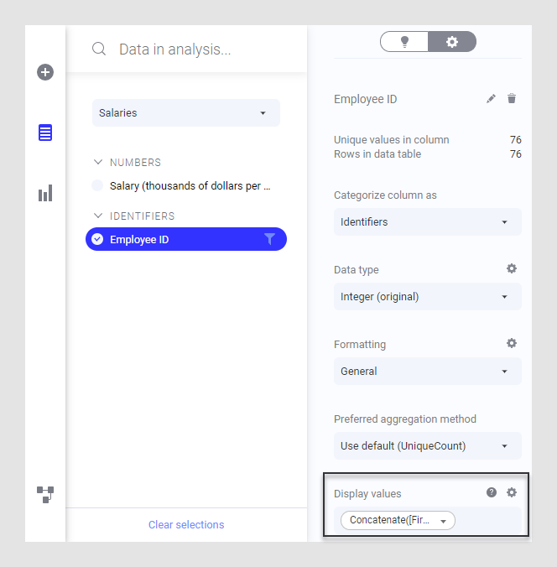Click the Clear selections link

click(x=186, y=525)
